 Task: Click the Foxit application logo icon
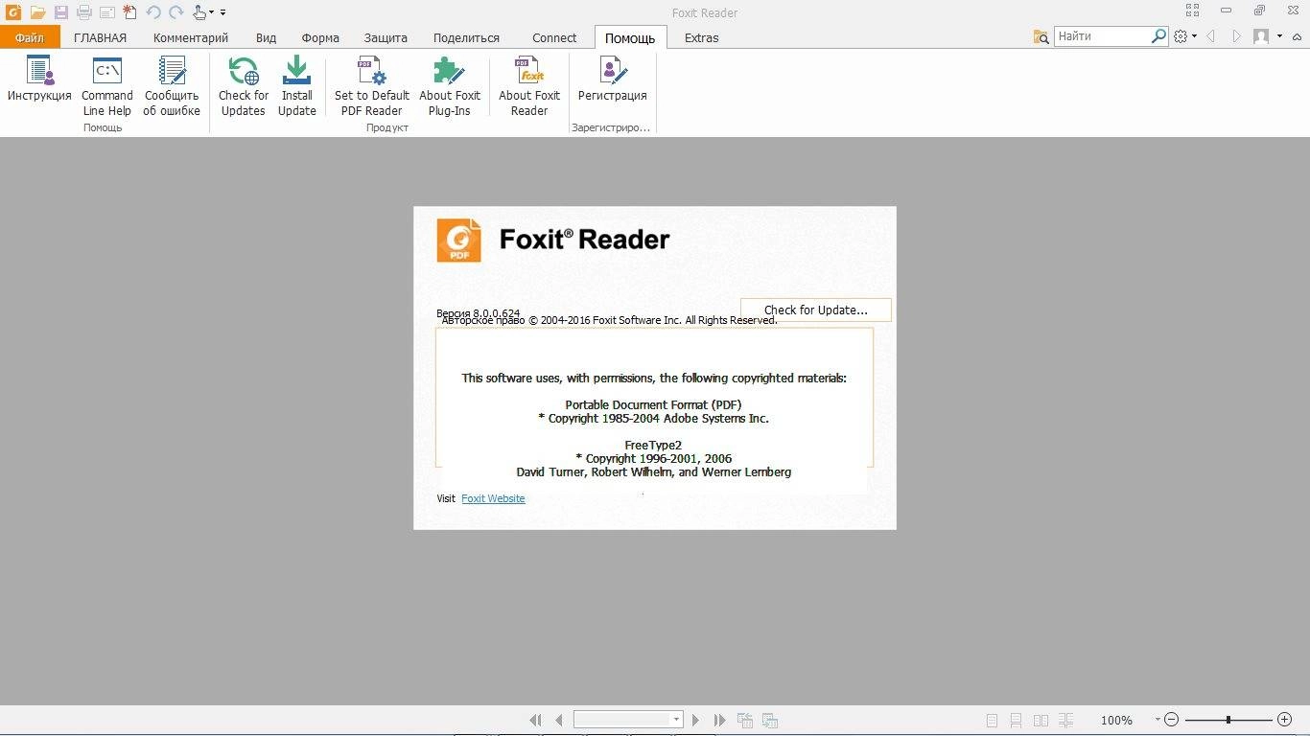pyautogui.click(x=12, y=12)
